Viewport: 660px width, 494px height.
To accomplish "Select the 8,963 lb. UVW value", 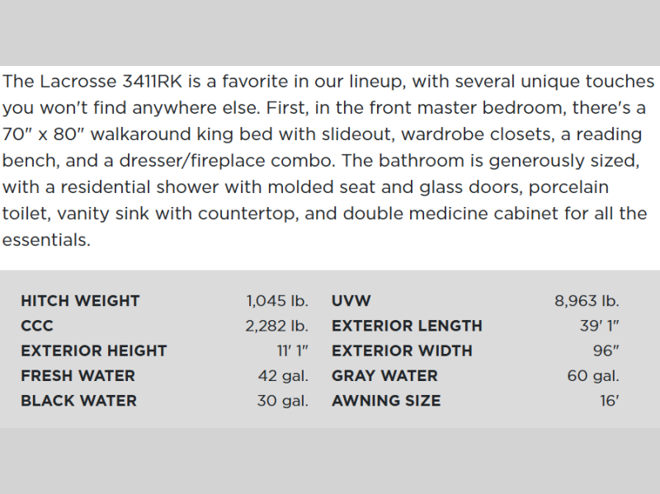I will coord(587,301).
